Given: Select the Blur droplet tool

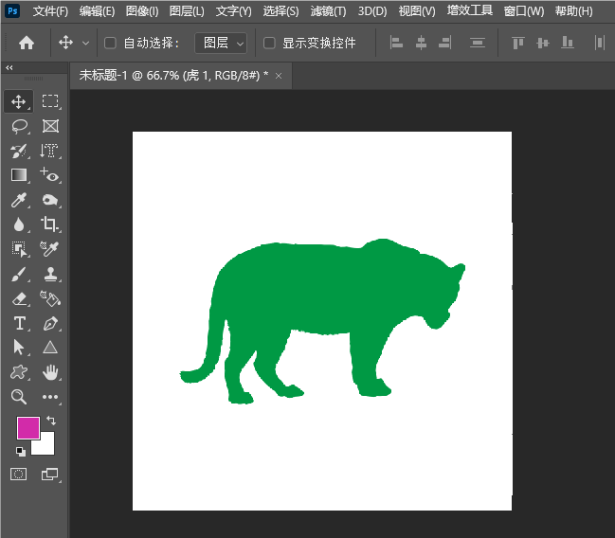Looking at the screenshot, I should (x=19, y=224).
